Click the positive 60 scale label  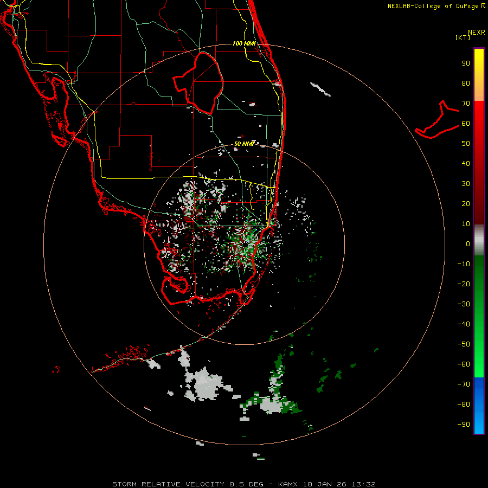pyautogui.click(x=466, y=124)
